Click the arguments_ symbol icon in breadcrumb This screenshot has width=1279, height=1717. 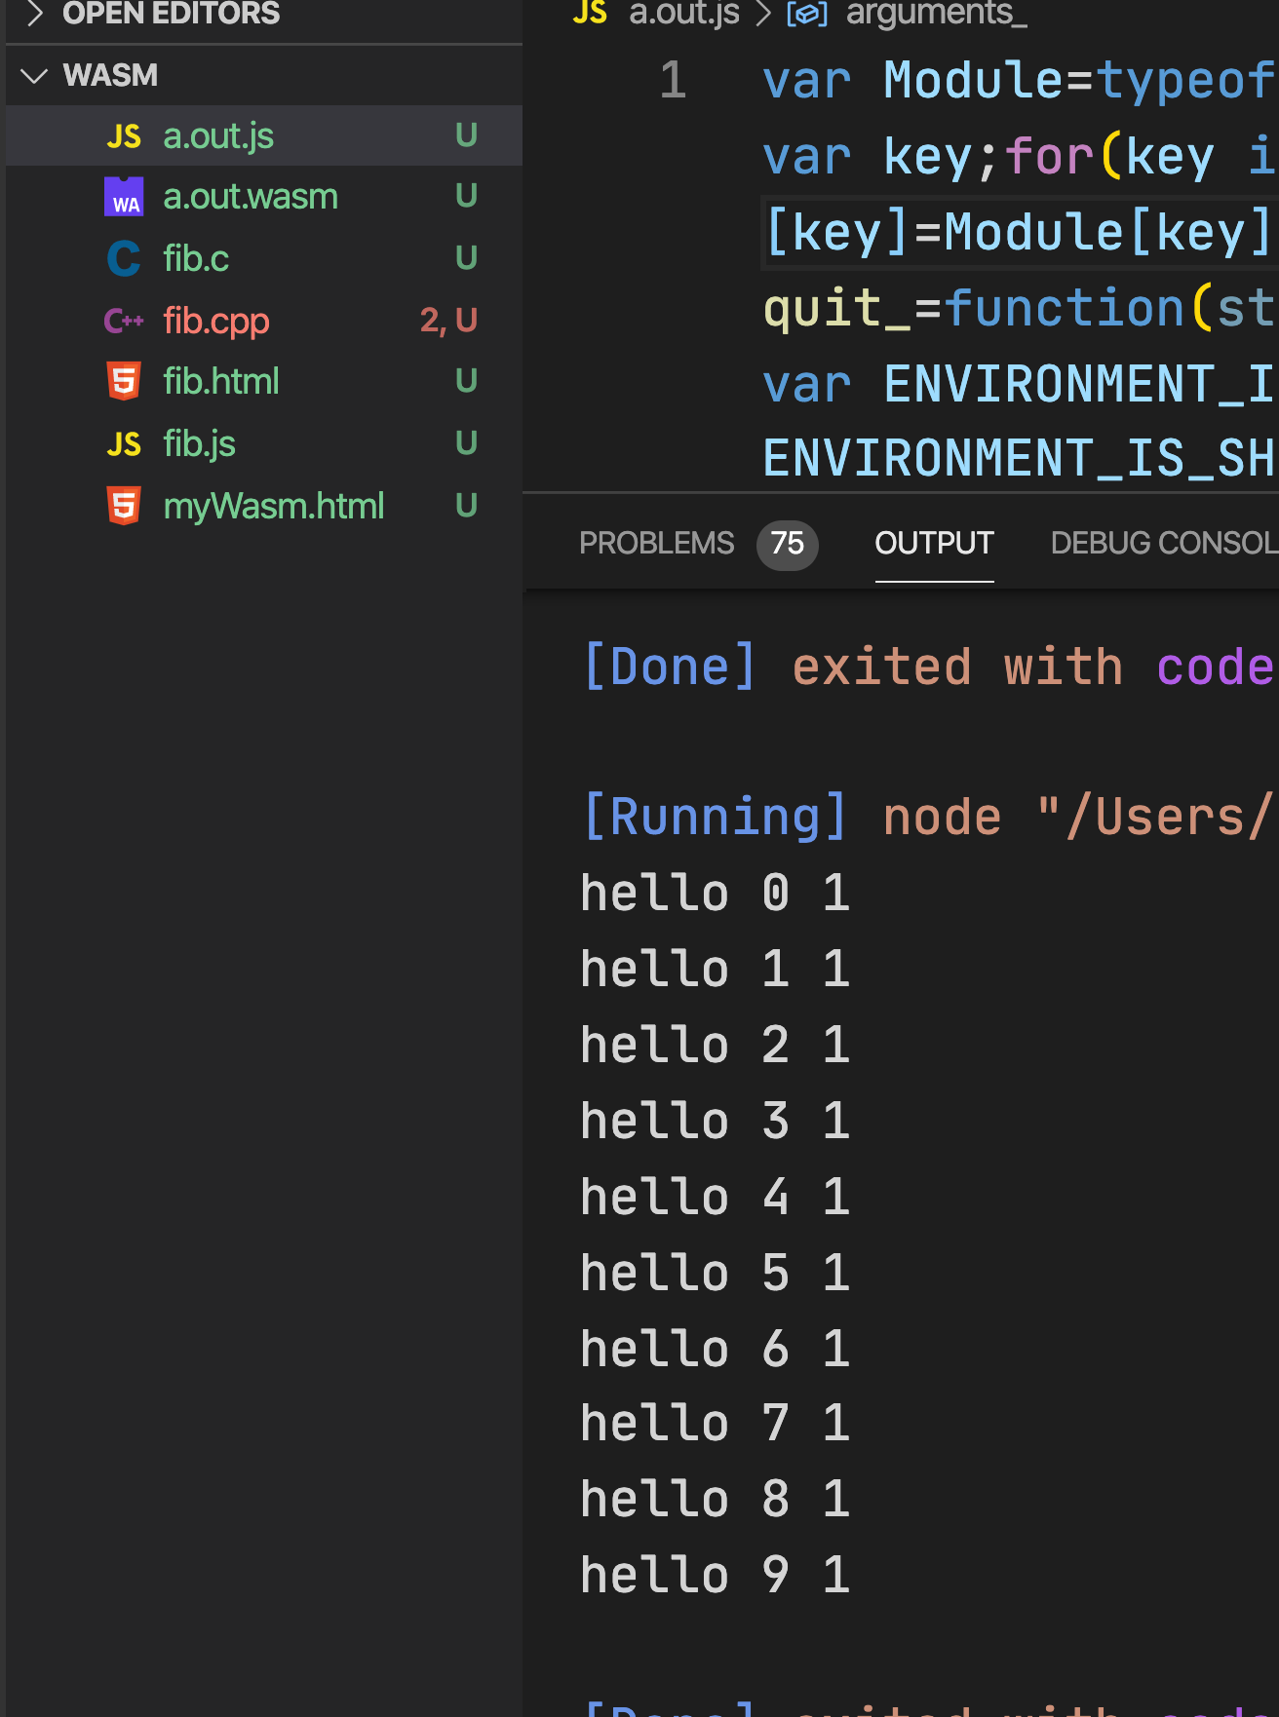(x=807, y=14)
